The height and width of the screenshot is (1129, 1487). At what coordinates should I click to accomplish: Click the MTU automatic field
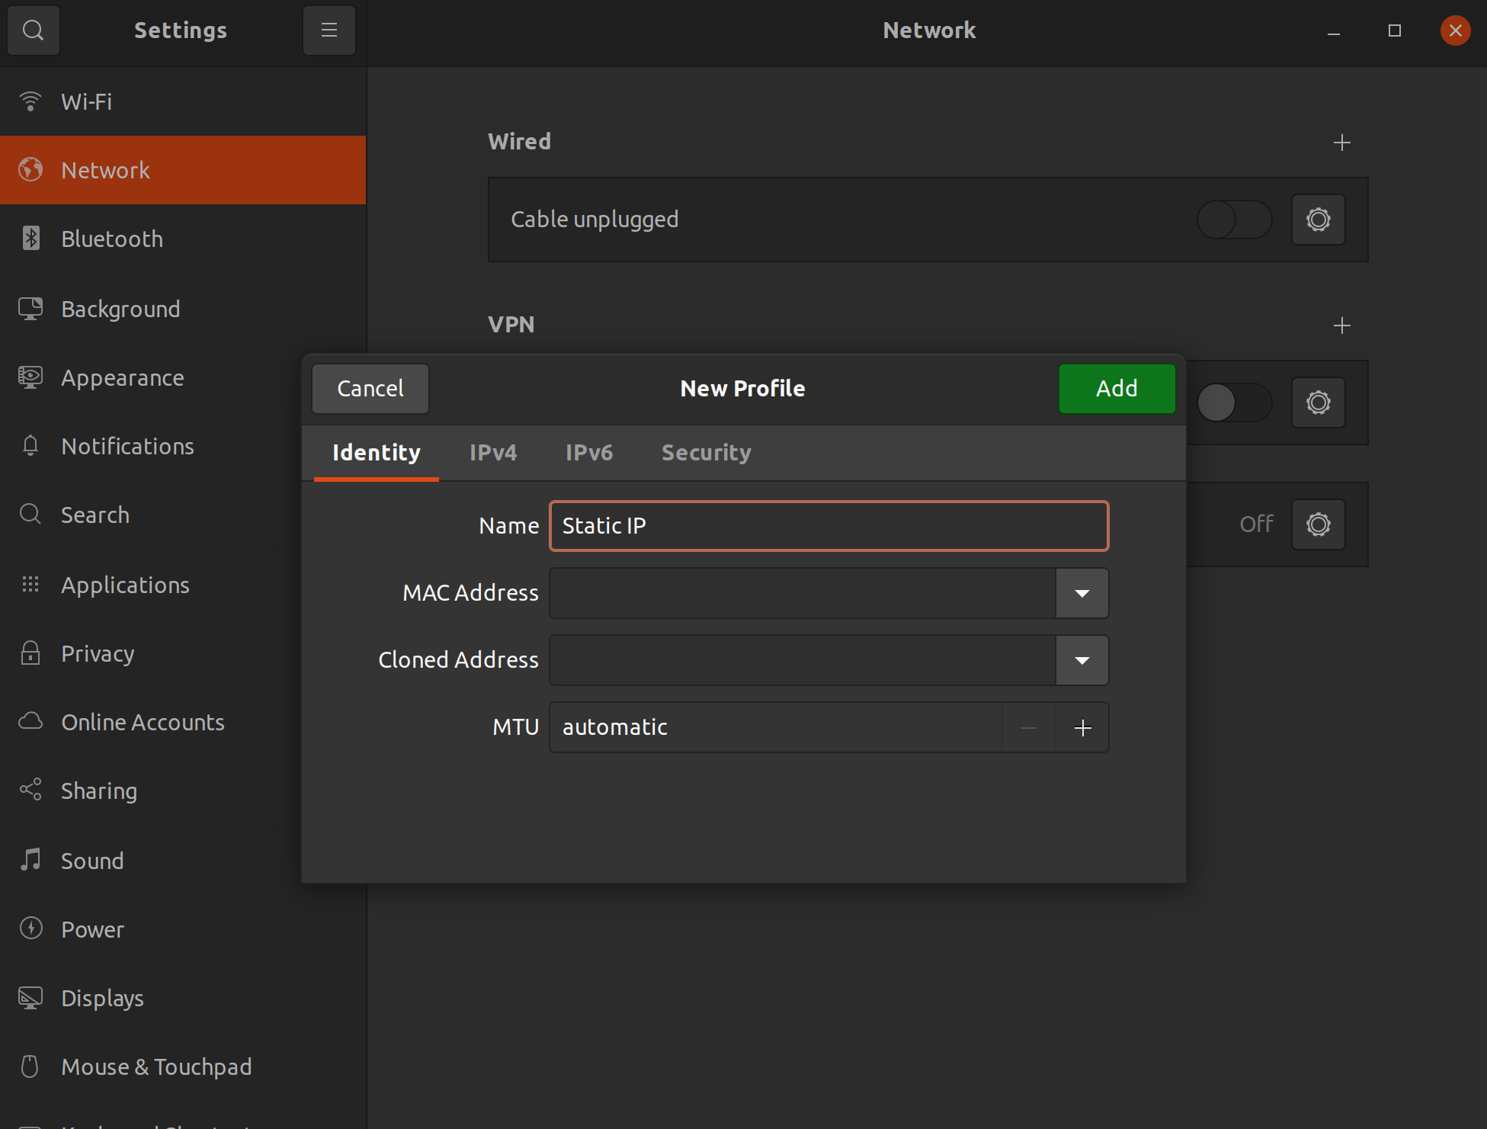(776, 727)
